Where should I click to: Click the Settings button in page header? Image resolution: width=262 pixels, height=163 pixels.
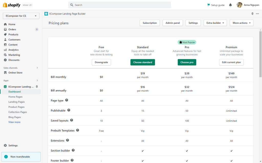coord(193,23)
